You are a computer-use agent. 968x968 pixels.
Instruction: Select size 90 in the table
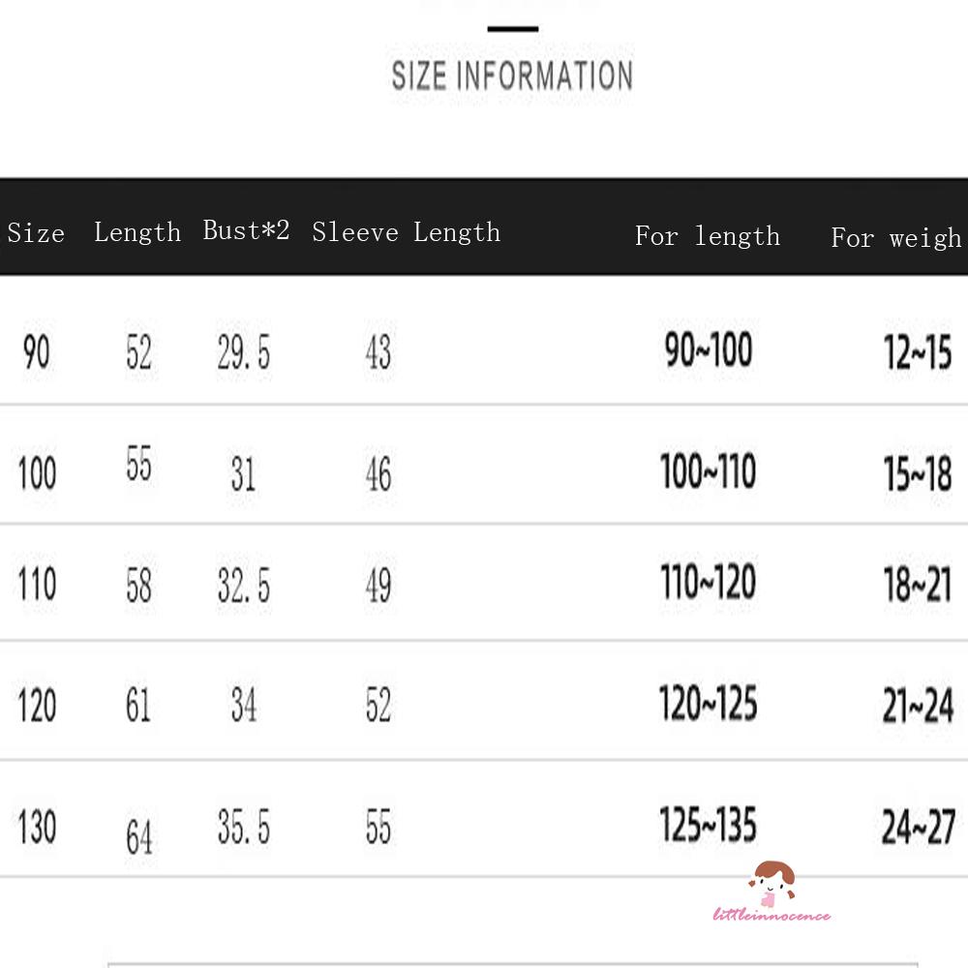coord(36,353)
